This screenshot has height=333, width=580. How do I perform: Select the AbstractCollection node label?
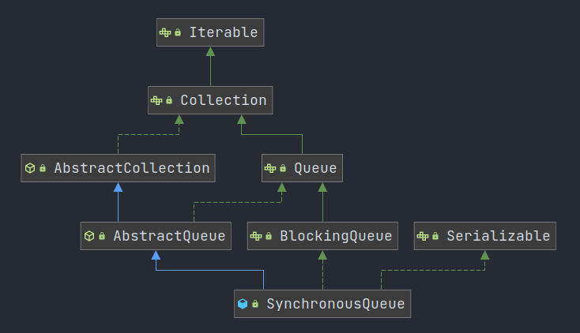pos(132,168)
